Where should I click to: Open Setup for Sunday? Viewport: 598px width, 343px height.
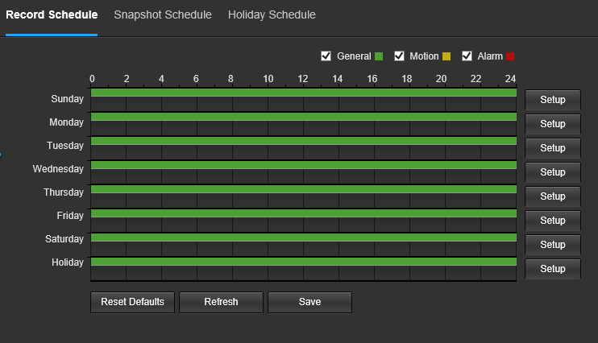pyautogui.click(x=553, y=100)
